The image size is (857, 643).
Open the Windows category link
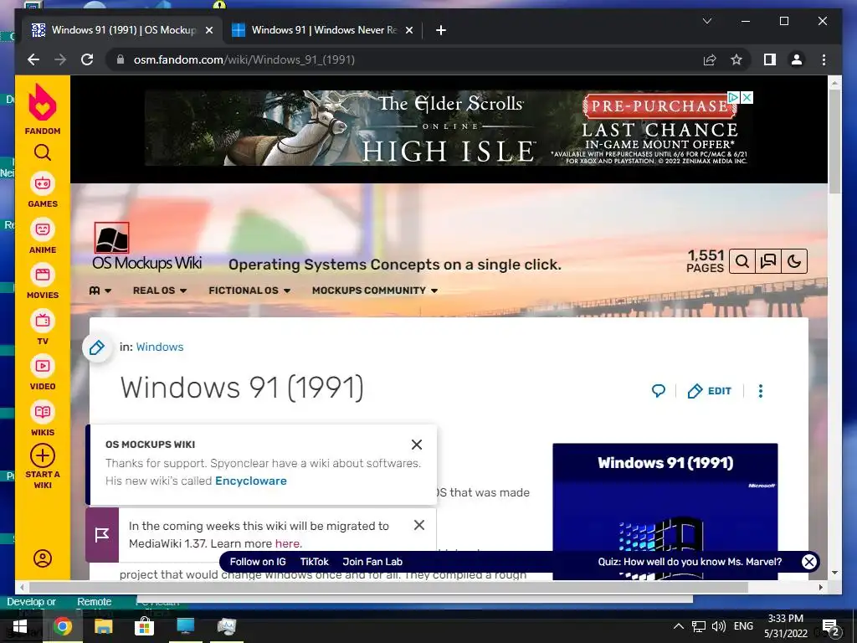click(160, 347)
